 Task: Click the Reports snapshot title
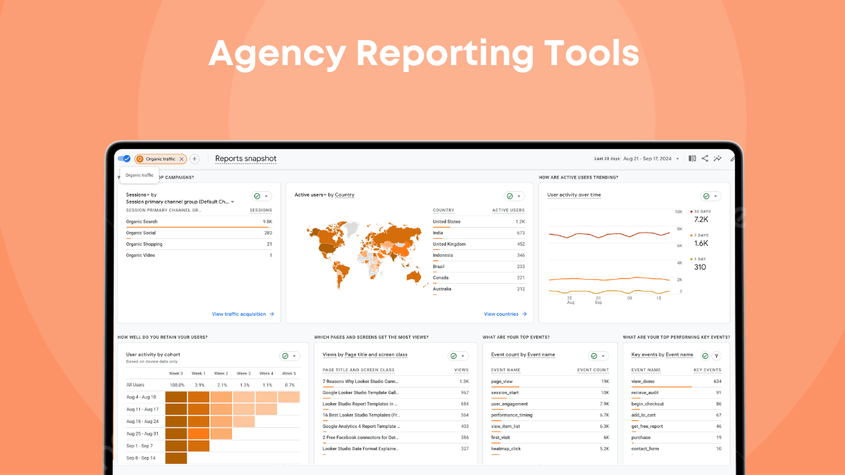coord(246,159)
